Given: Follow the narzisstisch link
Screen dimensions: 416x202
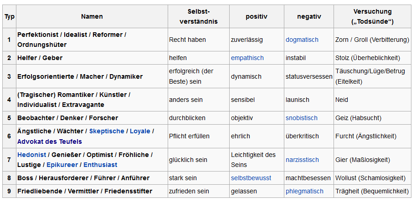Looking at the screenshot, I should pyautogui.click(x=302, y=160).
